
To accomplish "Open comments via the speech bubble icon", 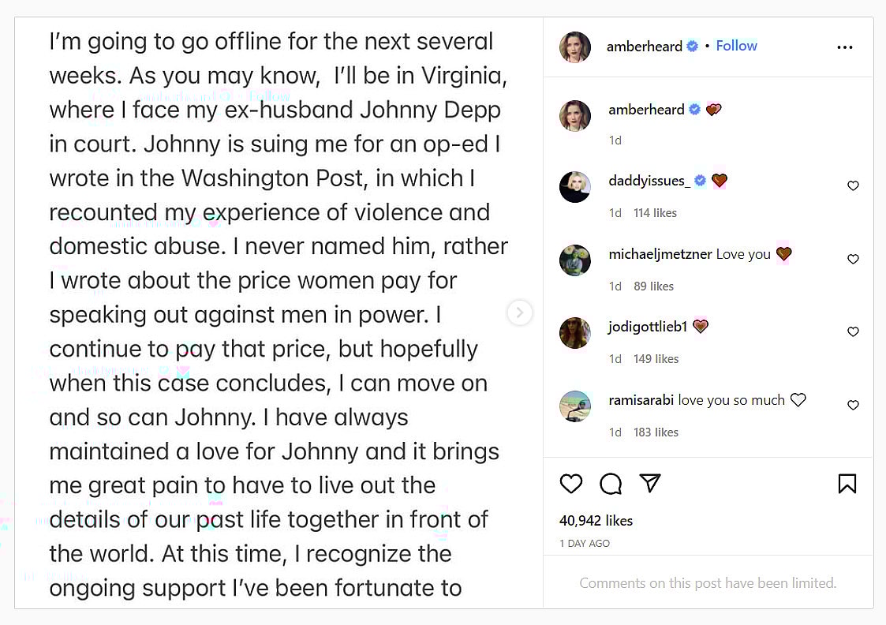I will point(611,484).
